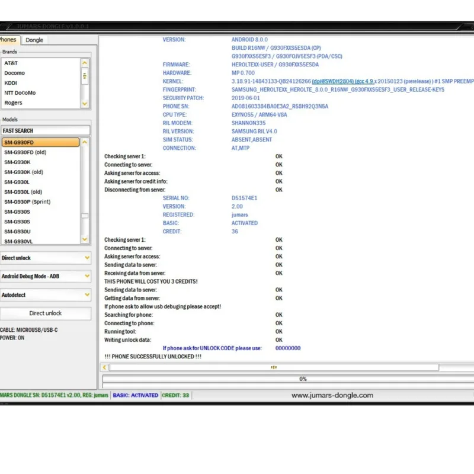The width and height of the screenshot is (474, 474).
Task: Pick the SM-G930P (Sprint) model
Action: (27, 201)
